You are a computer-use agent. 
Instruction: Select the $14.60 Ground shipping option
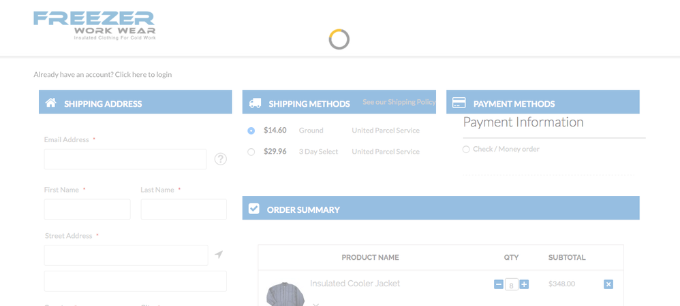click(251, 131)
